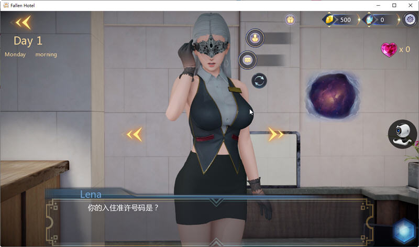This screenshot has height=247, width=419.
Task: Click the pink heart gem icon
Action: pyautogui.click(x=389, y=49)
